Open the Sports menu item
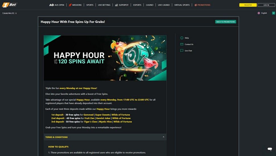The height and width of the screenshot is (156, 276). [x=90, y=5]
